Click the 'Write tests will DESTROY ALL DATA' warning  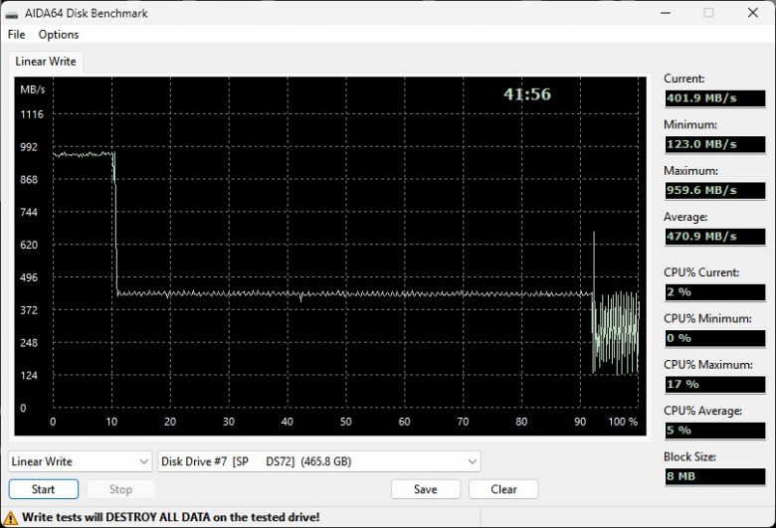[x=171, y=517]
